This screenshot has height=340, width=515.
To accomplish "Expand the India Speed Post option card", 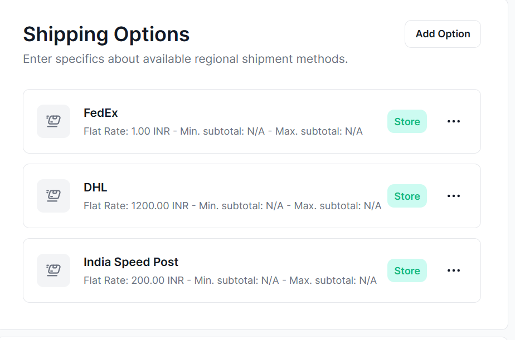I will [x=251, y=270].
